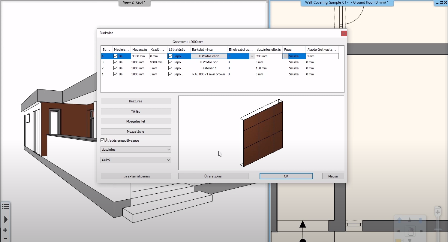The height and width of the screenshot is (242, 448).
Task: Click the Beszúrás button
Action: [136, 101]
